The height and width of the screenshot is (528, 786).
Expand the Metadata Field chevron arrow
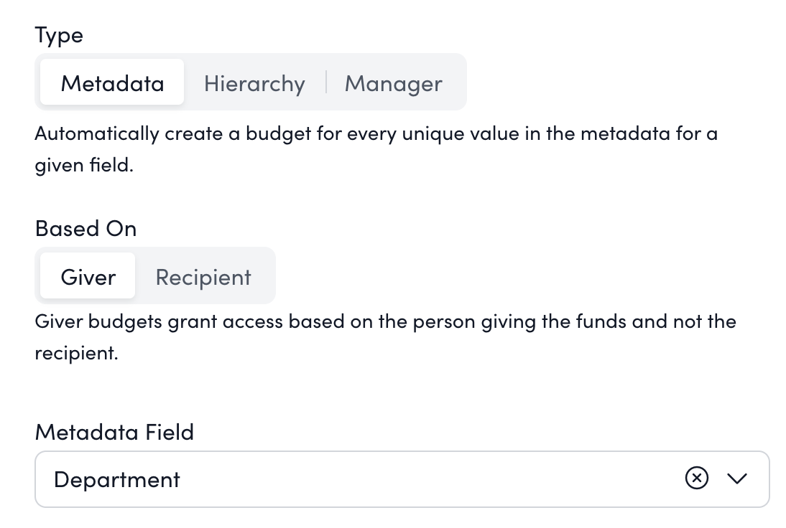click(x=737, y=478)
